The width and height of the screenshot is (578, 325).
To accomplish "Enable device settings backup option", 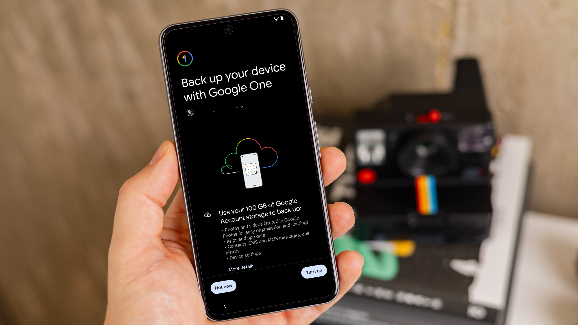I will [x=314, y=271].
